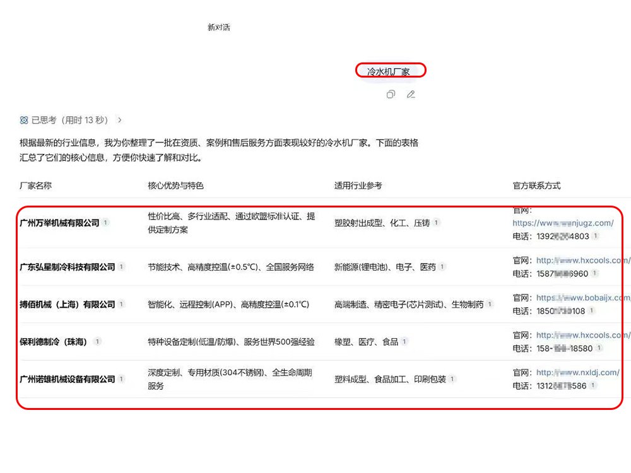Click the 新对话 conversation title

[219, 27]
